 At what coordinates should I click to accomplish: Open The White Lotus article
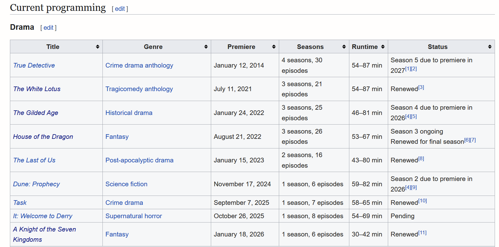tap(37, 89)
